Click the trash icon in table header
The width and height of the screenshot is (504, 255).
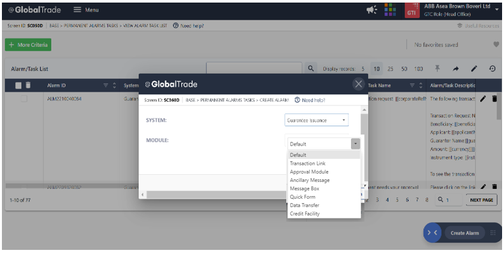tap(28, 85)
